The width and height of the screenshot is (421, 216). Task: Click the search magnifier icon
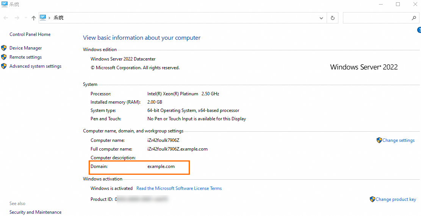click(x=414, y=18)
